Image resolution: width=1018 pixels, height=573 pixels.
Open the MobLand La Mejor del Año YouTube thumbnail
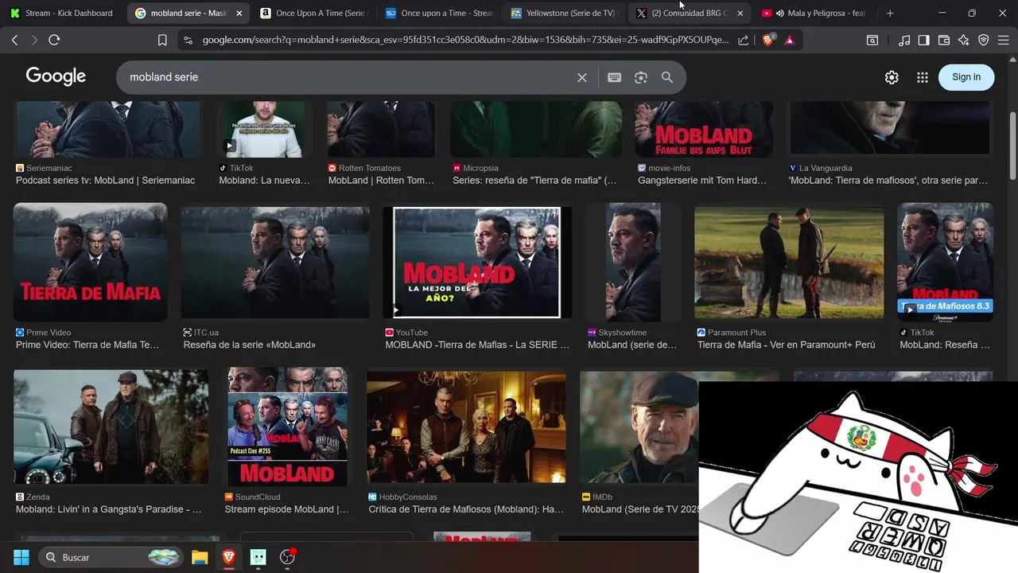click(x=477, y=262)
